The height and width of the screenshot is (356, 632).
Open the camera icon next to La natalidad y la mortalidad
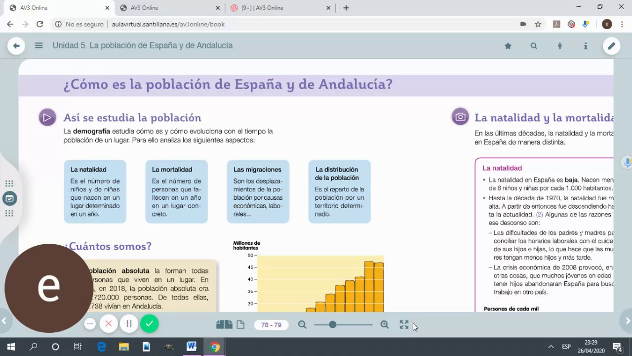coord(460,117)
